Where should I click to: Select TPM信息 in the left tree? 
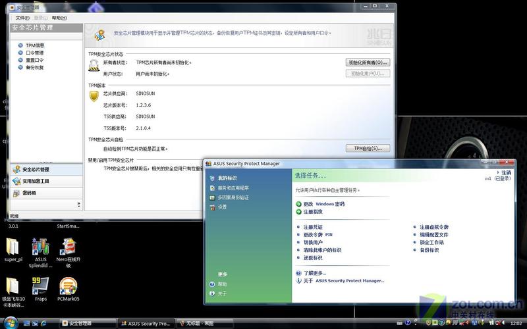(x=35, y=45)
